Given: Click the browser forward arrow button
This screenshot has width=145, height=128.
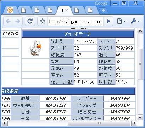Looking at the screenshot, I should (x=18, y=21).
